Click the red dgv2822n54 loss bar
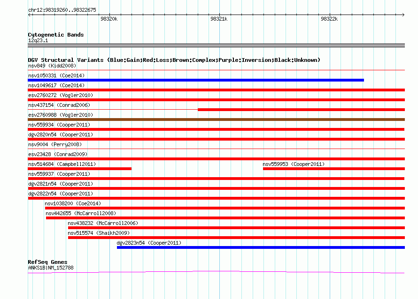This screenshot has height=299, width=418. coord(216,198)
